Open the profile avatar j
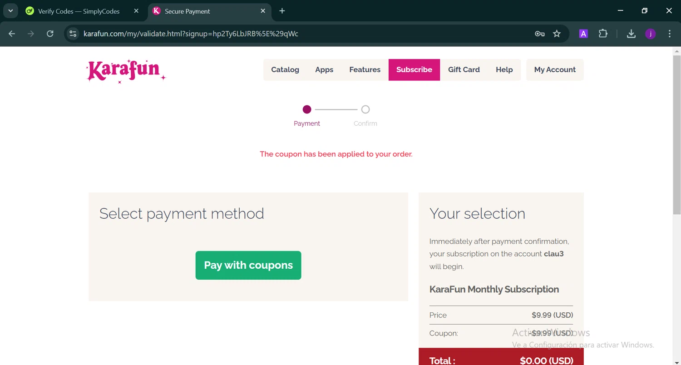681x365 pixels. coord(651,34)
